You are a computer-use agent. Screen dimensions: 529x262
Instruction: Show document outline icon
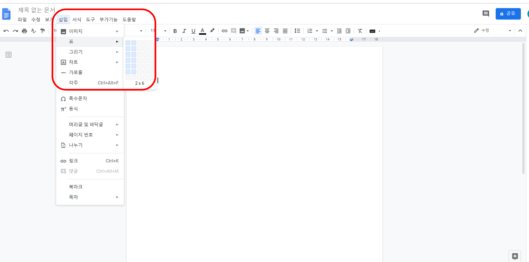(9, 55)
